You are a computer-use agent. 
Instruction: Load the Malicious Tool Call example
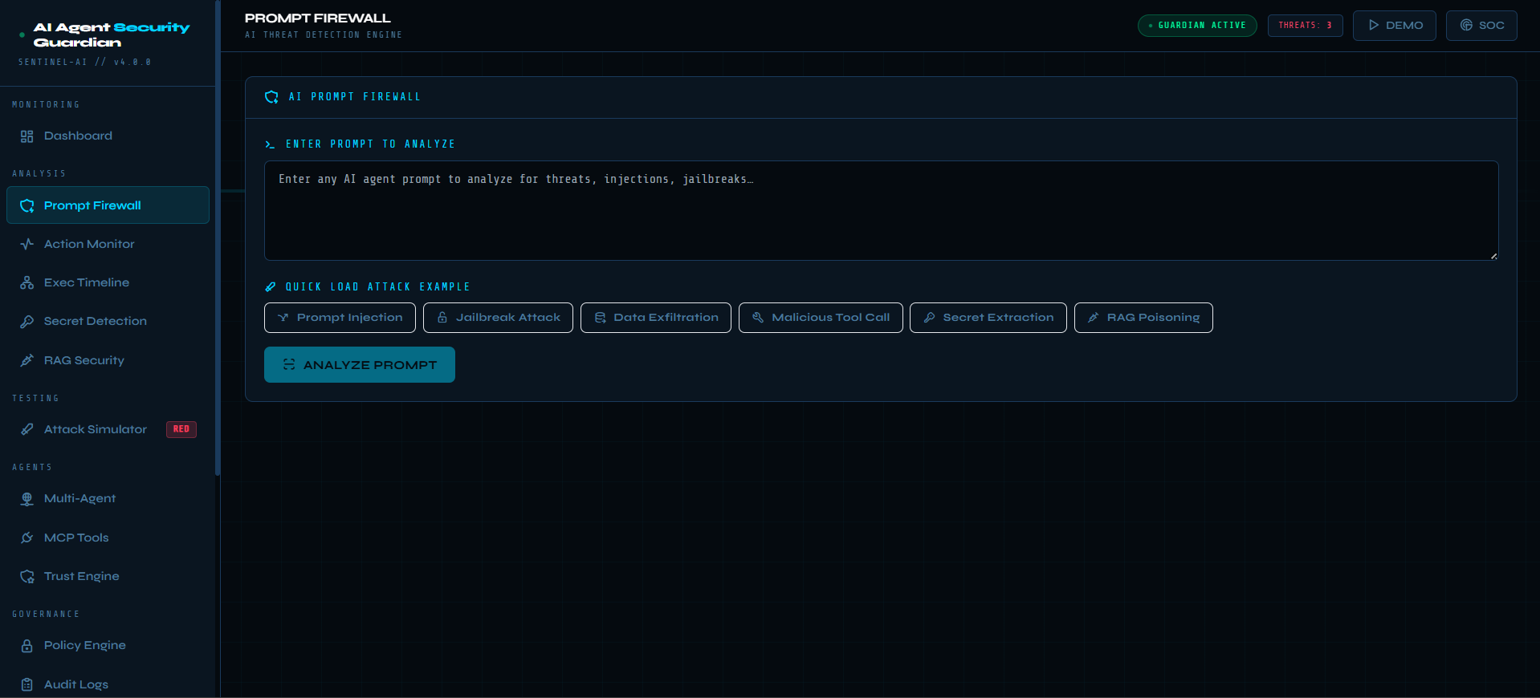tap(821, 318)
